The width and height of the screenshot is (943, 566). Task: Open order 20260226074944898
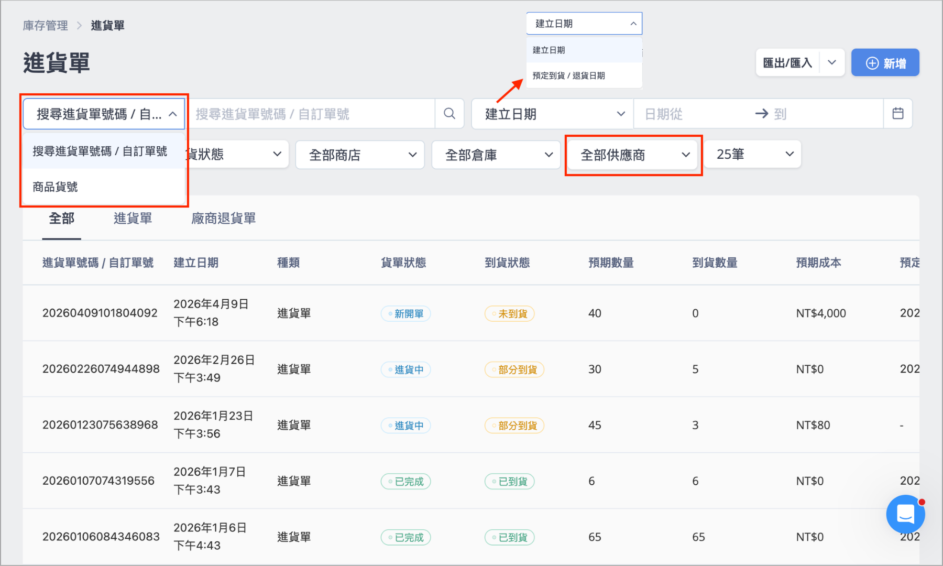point(101,369)
